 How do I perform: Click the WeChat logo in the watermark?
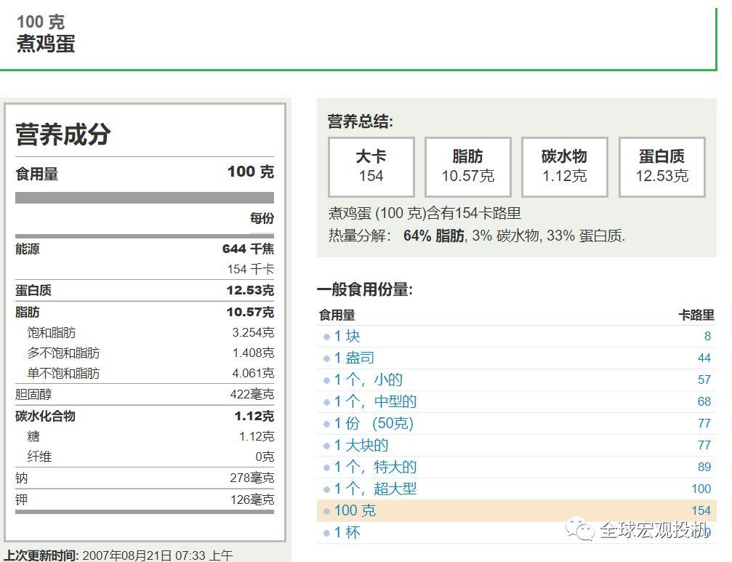(x=580, y=530)
